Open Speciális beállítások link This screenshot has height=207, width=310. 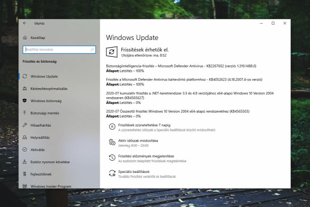[134, 171]
